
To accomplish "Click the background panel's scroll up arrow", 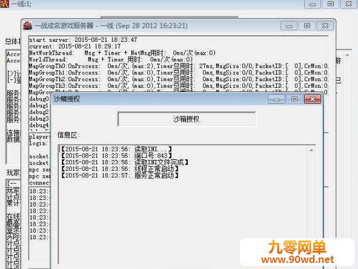I will [x=347, y=55].
